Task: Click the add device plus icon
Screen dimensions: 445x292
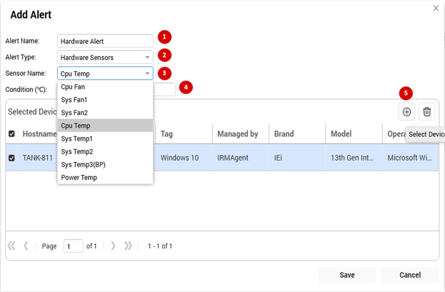Action: click(x=407, y=112)
